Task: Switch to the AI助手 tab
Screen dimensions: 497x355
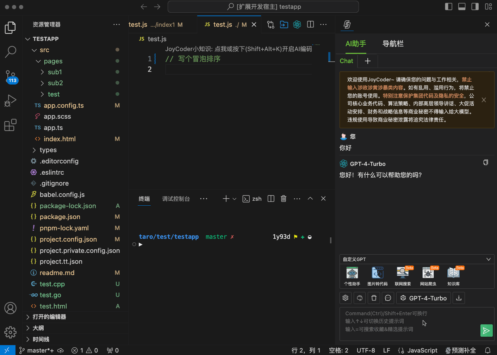Action: pyautogui.click(x=356, y=44)
